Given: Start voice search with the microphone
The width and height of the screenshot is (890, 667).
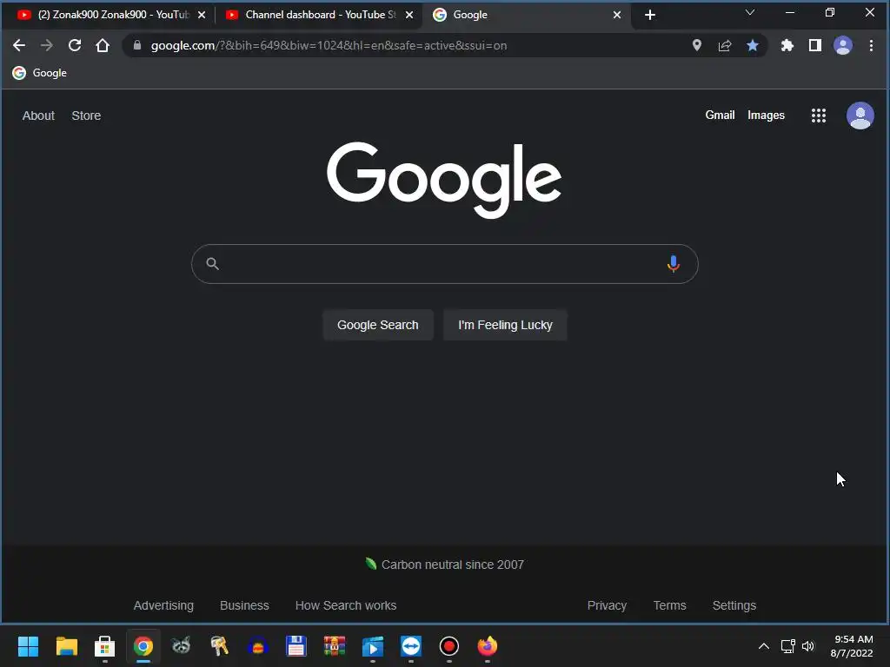Looking at the screenshot, I should [x=674, y=264].
